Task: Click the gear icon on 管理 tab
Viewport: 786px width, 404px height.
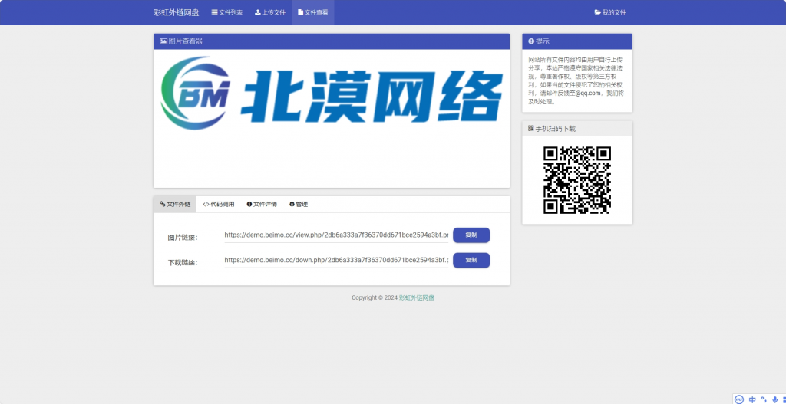Action: tap(292, 204)
